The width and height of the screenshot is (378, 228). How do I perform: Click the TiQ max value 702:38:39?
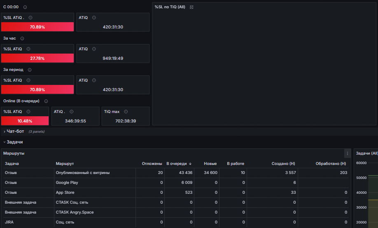(126, 121)
